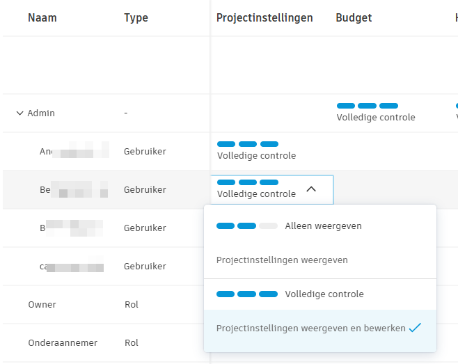Image resolution: width=458 pixels, height=364 pixels.
Task: Collapse the Admin group chevron
Action: tap(19, 113)
